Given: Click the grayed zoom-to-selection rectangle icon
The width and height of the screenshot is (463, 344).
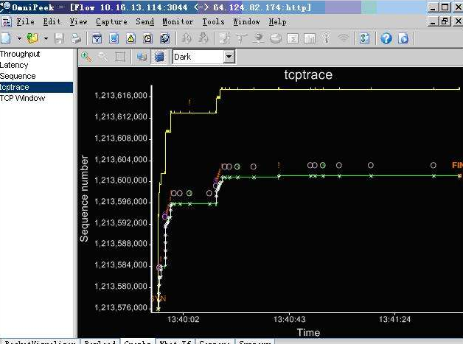Looking at the screenshot, I should pyautogui.click(x=120, y=57).
